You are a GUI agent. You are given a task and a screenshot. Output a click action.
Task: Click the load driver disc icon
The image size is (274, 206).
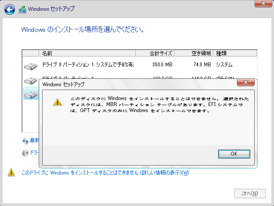pos(25,153)
